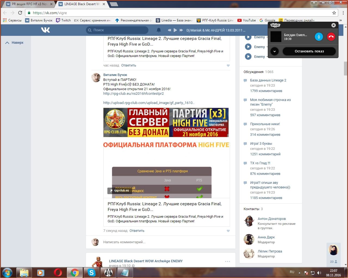The width and height of the screenshot is (348, 278).
Task: Open Skype from the taskbar
Action: click(x=91, y=272)
